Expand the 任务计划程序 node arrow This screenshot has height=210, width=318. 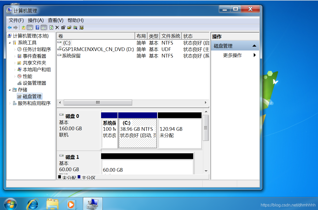(15, 49)
